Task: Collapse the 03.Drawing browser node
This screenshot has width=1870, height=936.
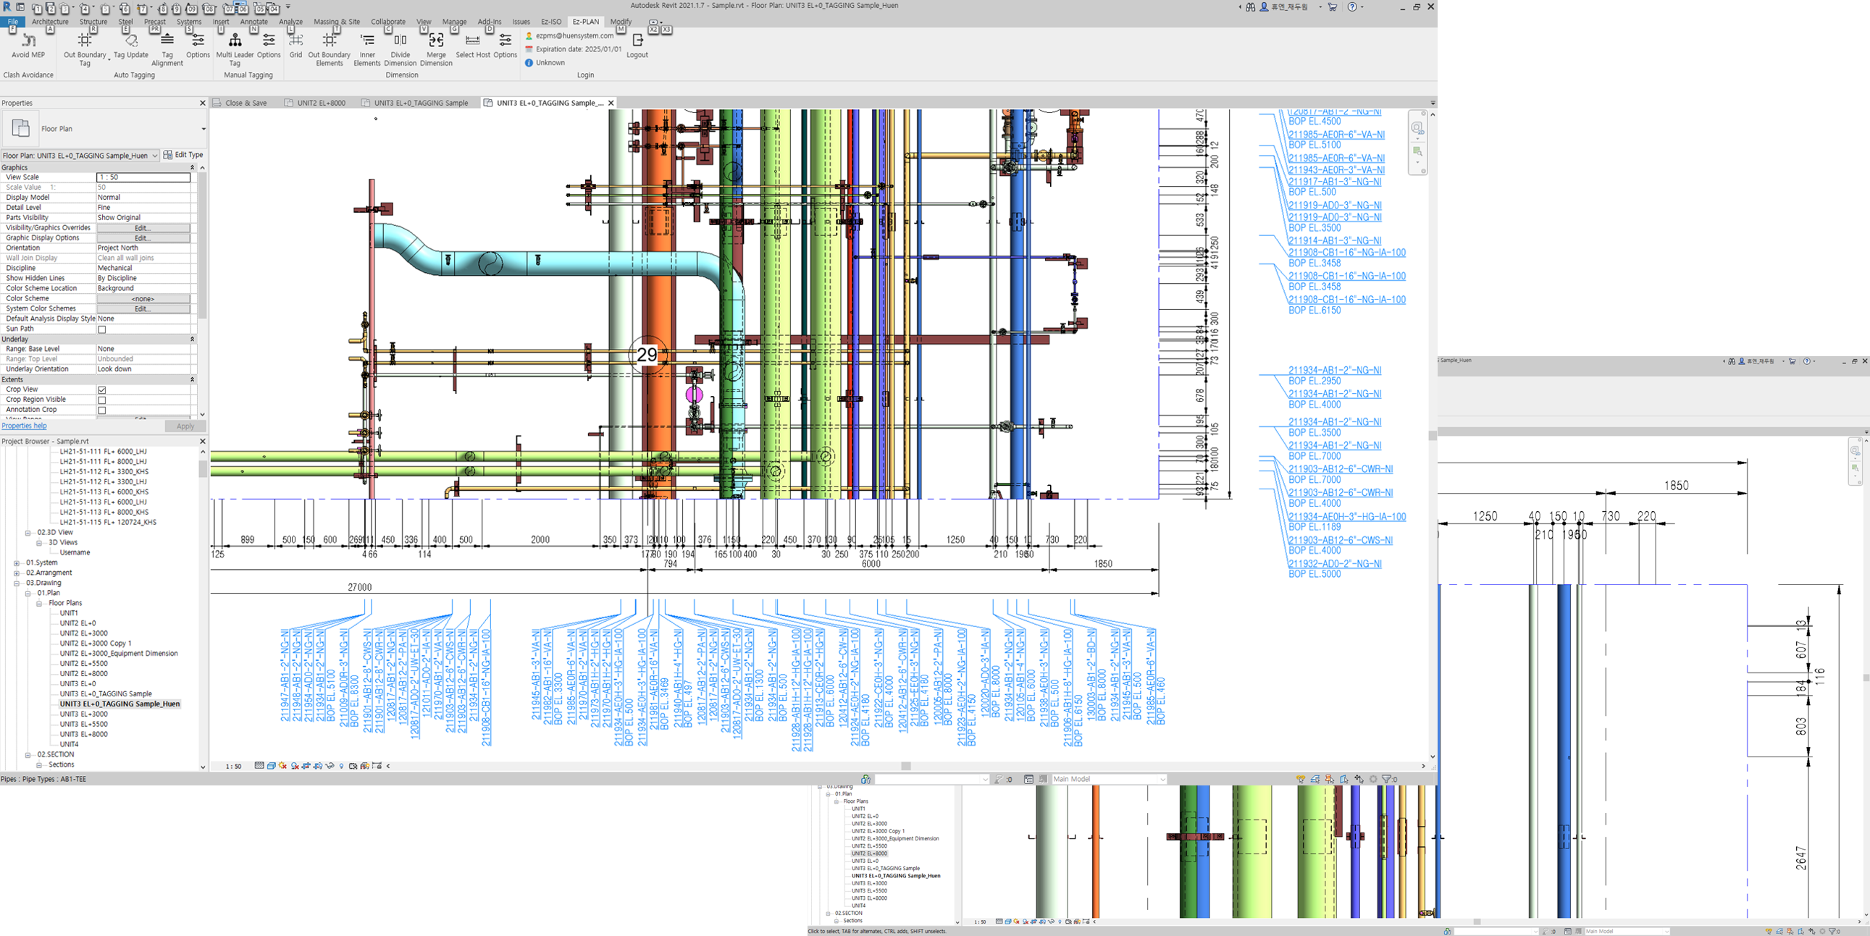Action: [x=17, y=583]
